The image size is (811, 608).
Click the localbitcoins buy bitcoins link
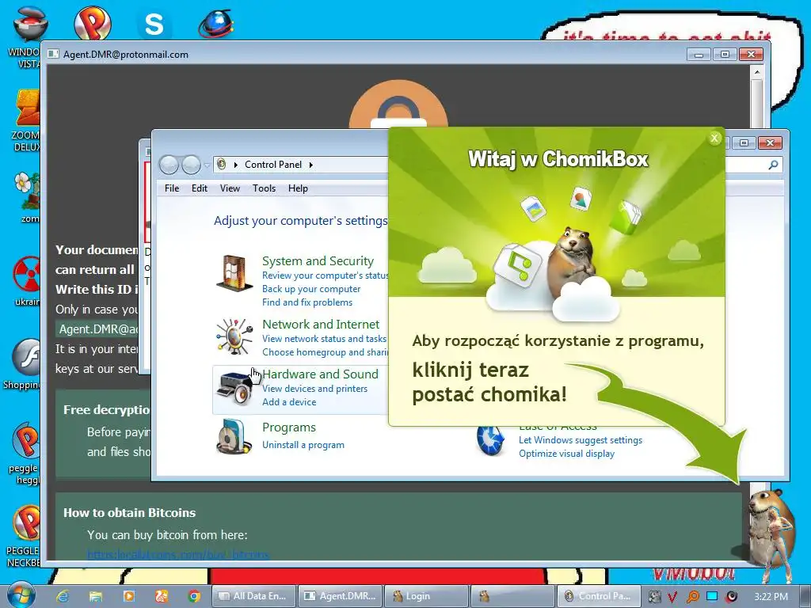coord(178,555)
